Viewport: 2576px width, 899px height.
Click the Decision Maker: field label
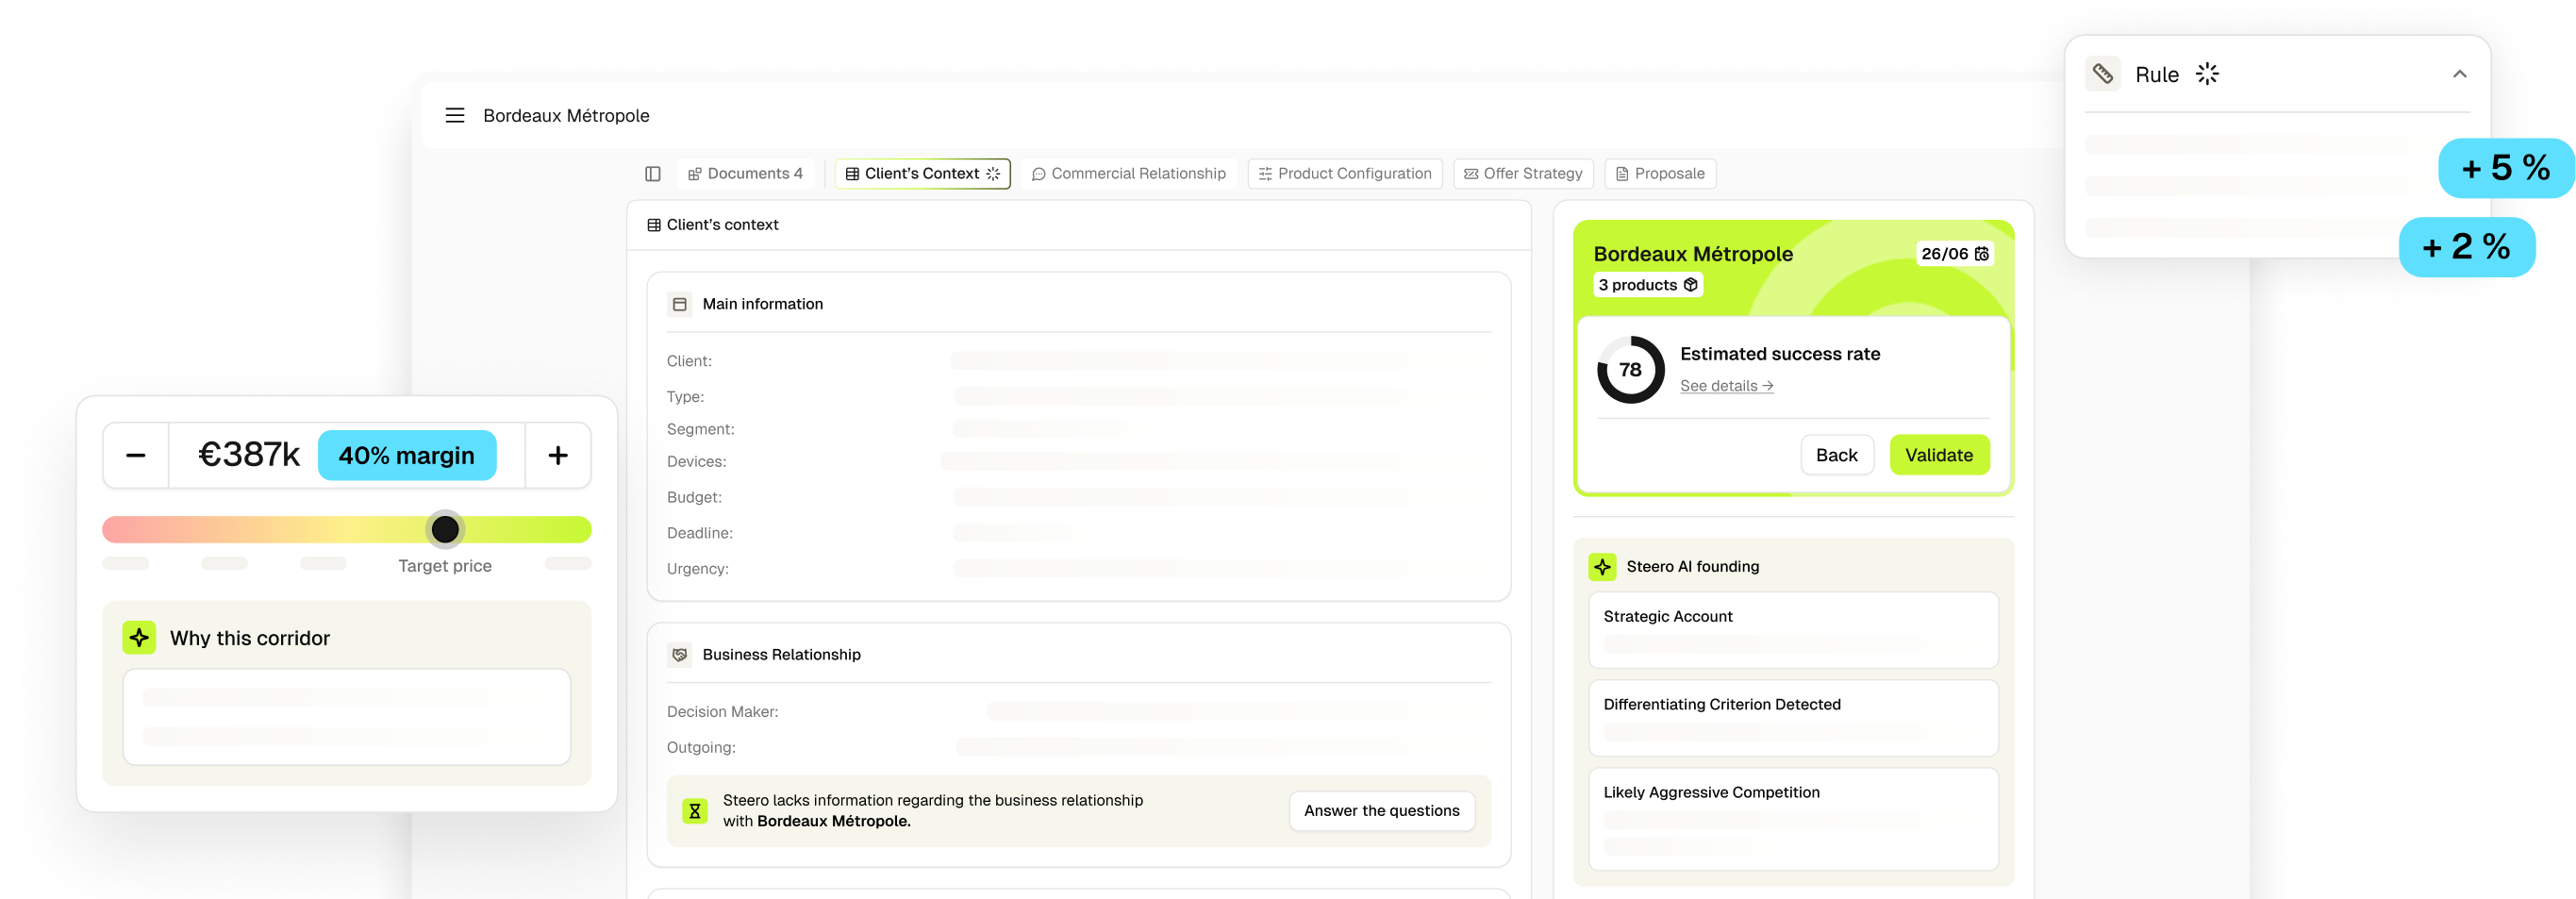click(x=722, y=712)
